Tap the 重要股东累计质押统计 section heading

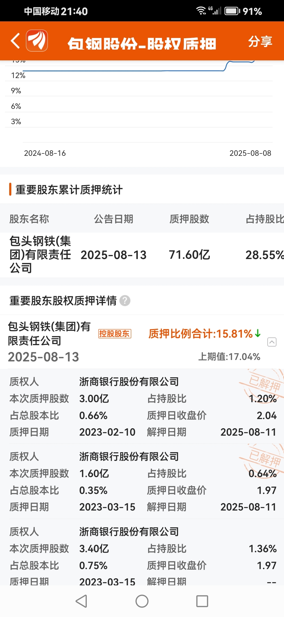pyautogui.click(x=69, y=190)
